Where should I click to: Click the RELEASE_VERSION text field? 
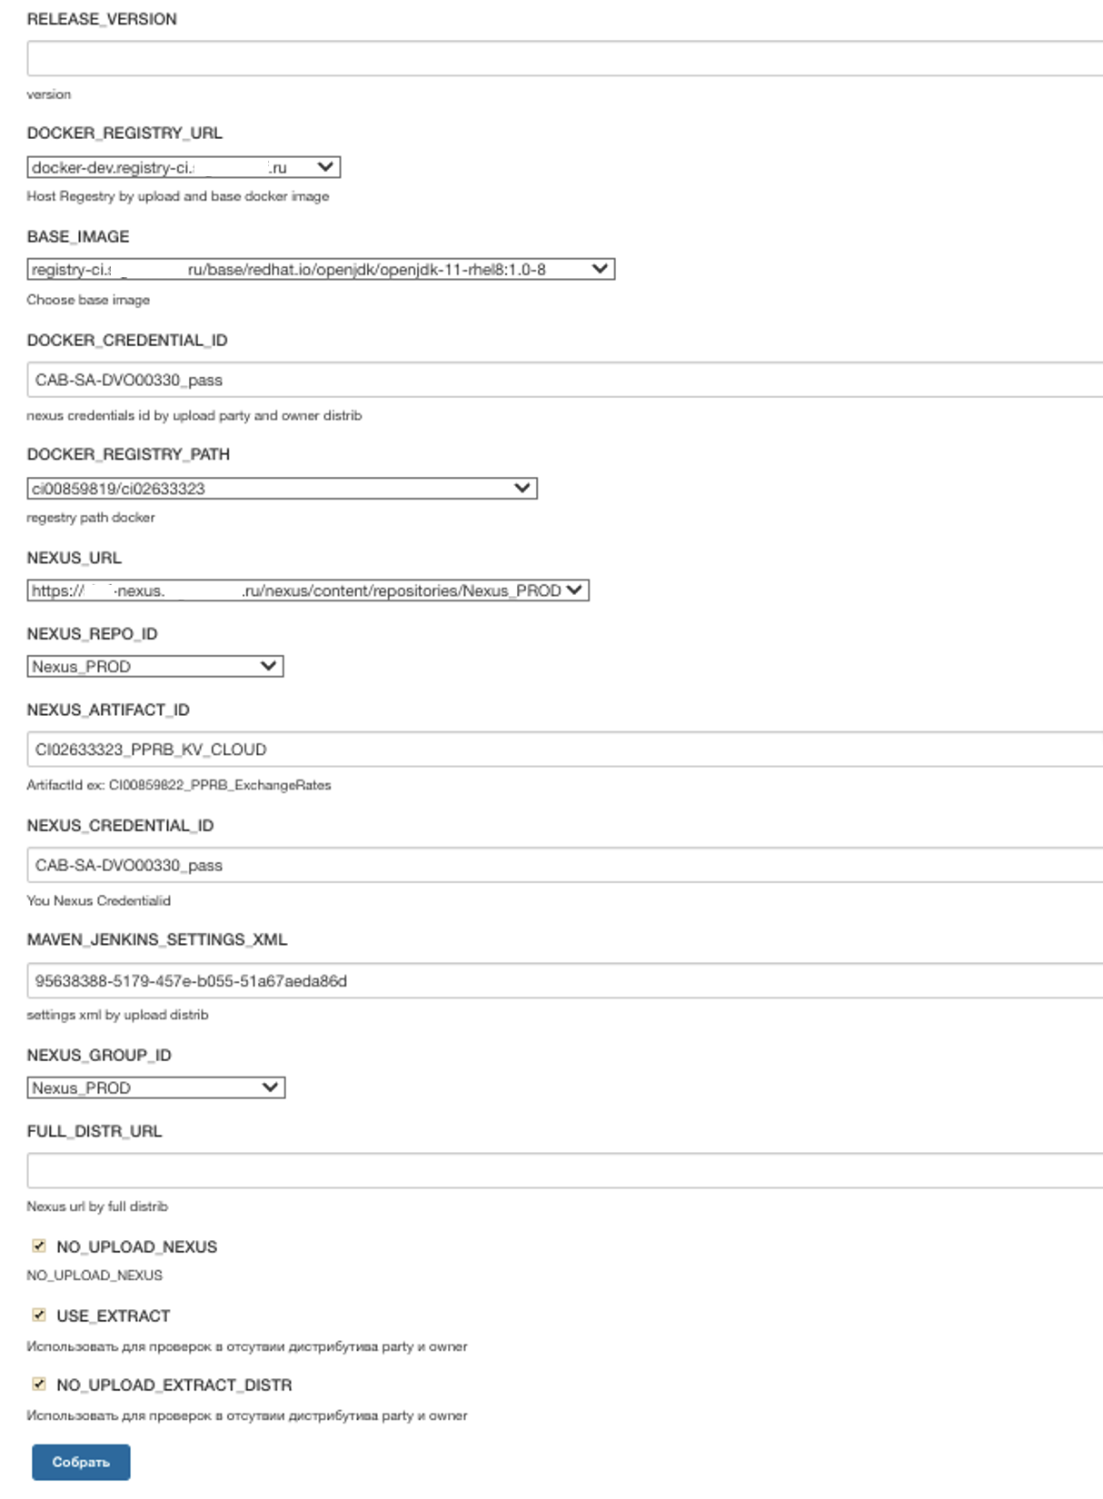563,58
